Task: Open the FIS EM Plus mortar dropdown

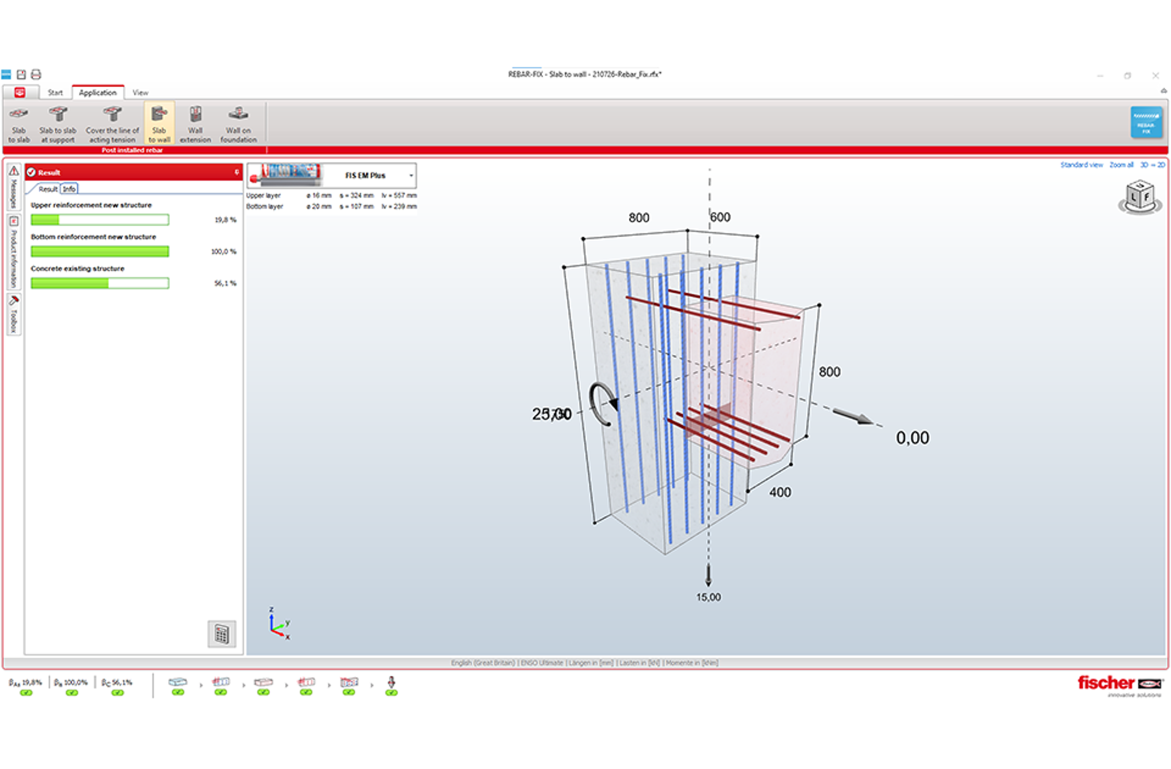Action: (x=411, y=176)
